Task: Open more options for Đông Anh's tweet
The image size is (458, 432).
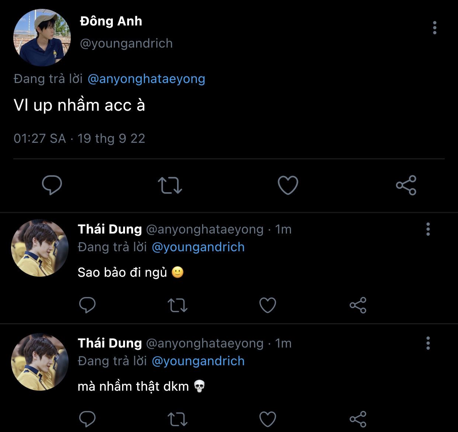Action: (x=435, y=28)
